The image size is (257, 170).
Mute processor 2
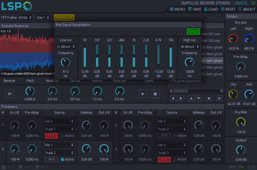coord(51,159)
